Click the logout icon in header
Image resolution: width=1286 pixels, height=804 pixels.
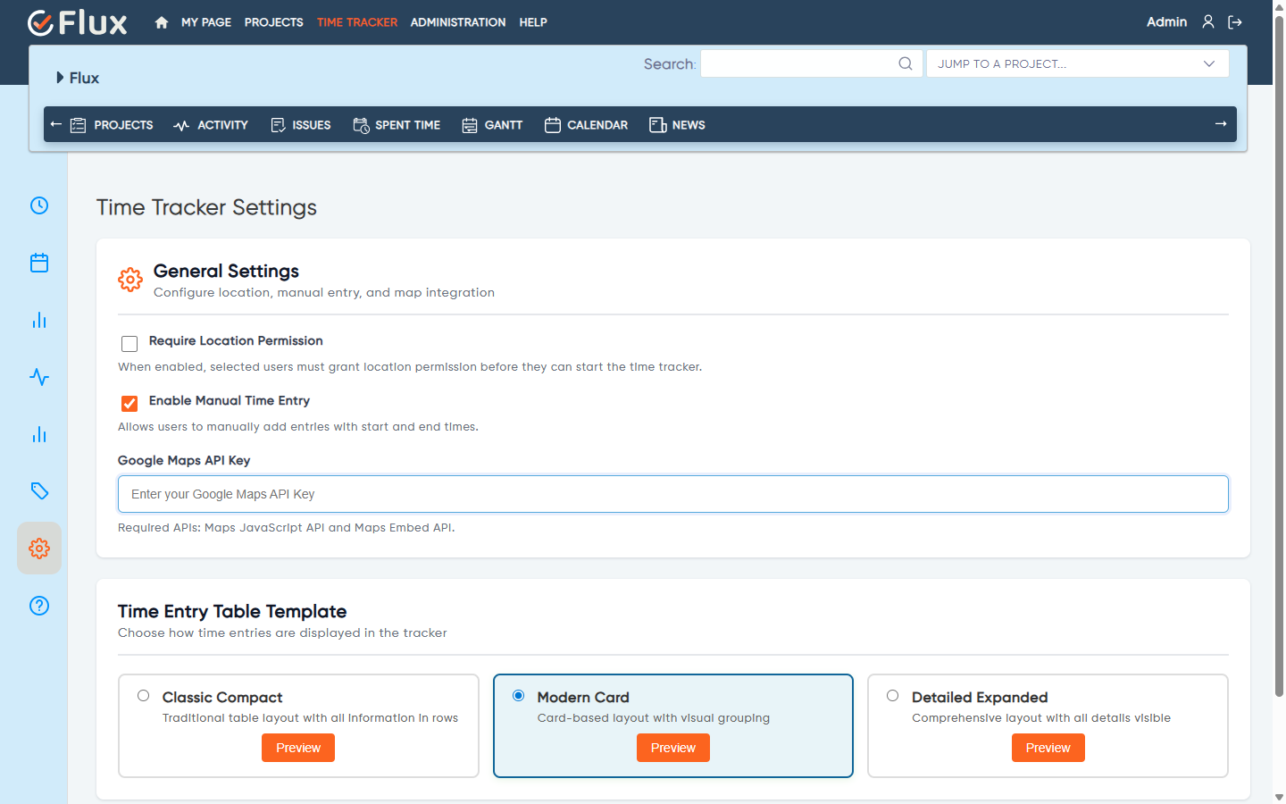[1235, 22]
